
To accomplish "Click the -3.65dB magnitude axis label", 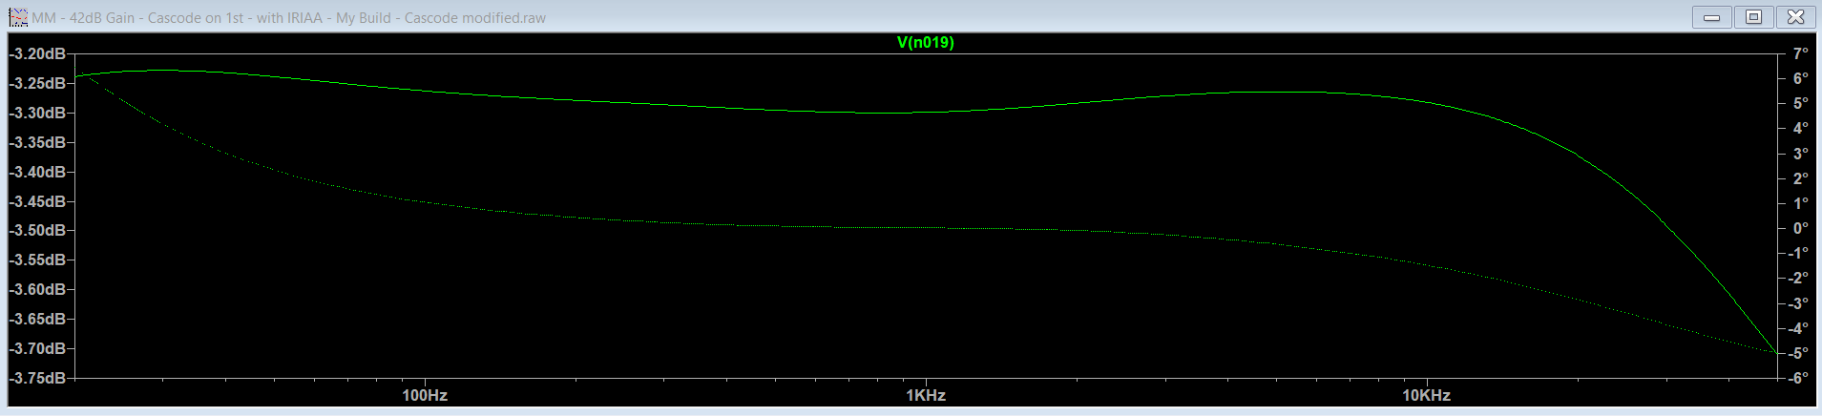I will point(37,319).
